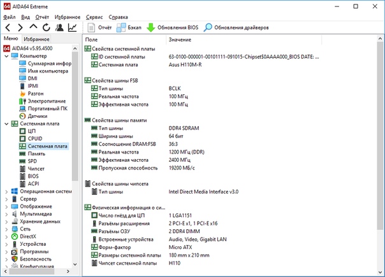Open the Файл menu
This screenshot has height=277, width=385.
coord(10,17)
